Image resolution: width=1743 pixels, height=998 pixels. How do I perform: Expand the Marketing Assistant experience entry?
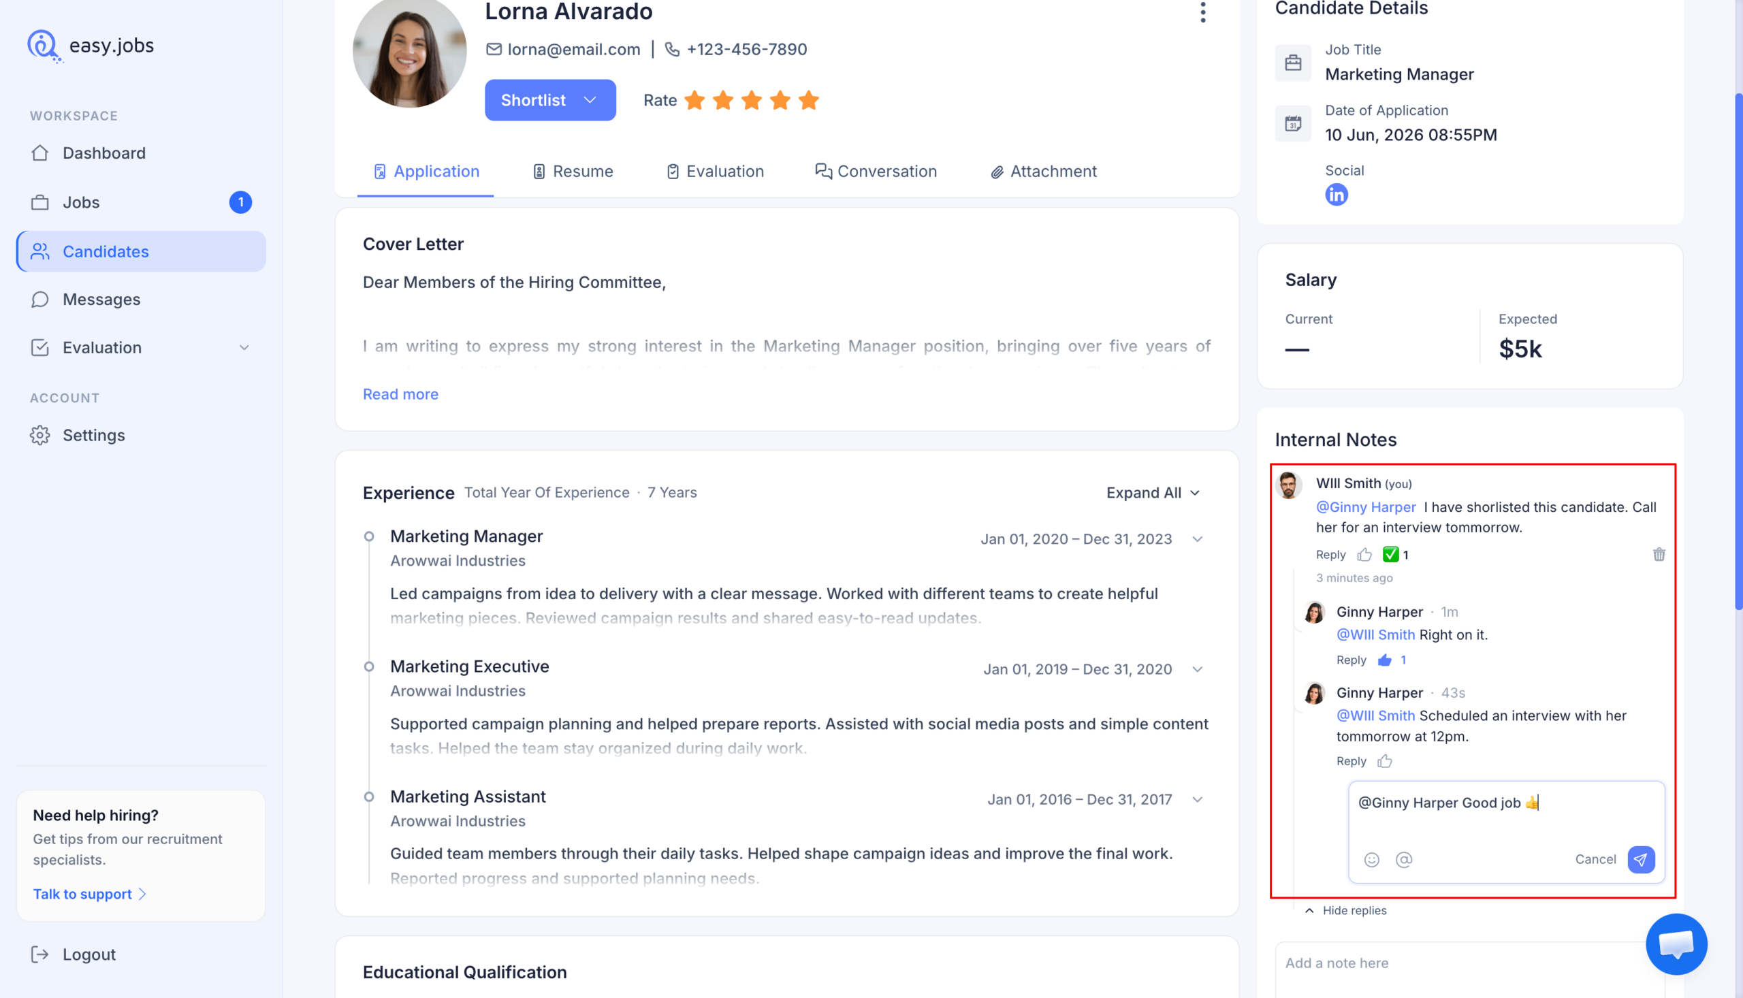(x=1197, y=799)
